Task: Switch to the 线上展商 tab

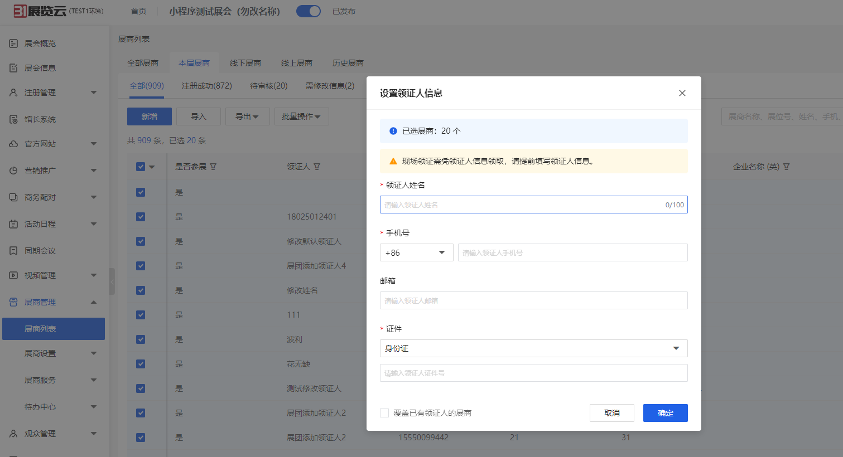Action: 297,63
